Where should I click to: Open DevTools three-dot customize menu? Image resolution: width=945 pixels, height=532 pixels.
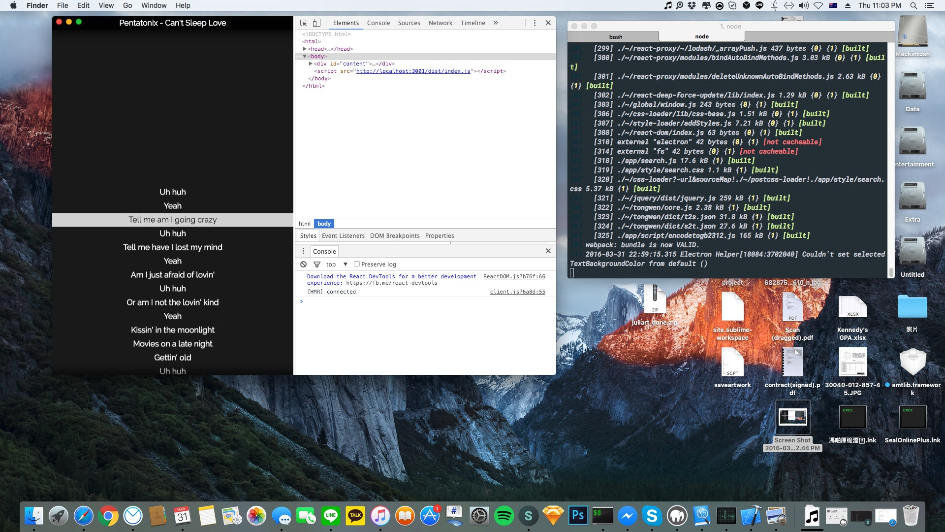[535, 23]
